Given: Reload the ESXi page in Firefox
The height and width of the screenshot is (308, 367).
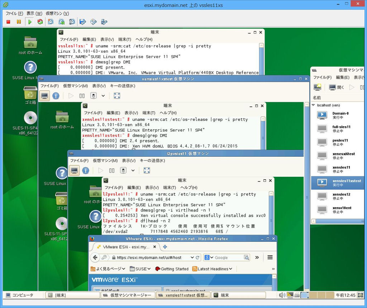Looking at the screenshot, I should (197, 257).
